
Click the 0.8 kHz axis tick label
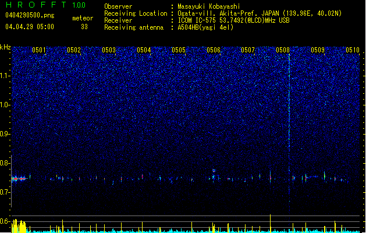5,163
